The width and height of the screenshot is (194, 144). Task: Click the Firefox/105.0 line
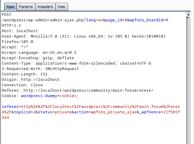(x=17, y=42)
